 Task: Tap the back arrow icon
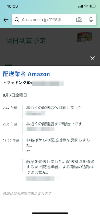[6, 20]
